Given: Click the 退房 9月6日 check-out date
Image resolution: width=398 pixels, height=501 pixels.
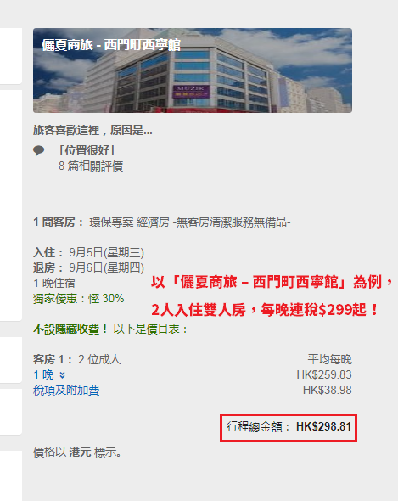Looking at the screenshot, I should 88,267.
